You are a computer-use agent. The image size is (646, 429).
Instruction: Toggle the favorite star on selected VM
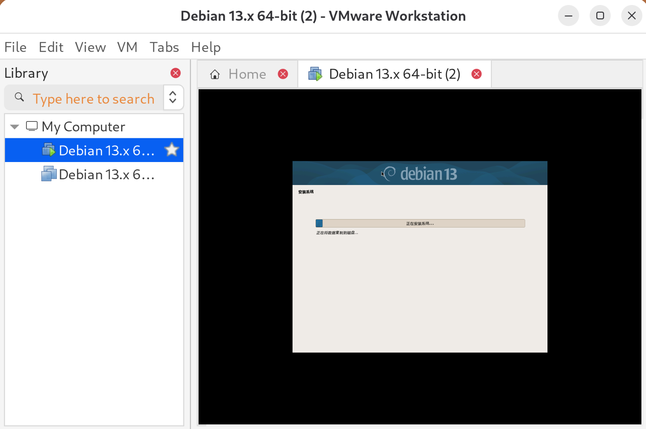[x=172, y=150]
